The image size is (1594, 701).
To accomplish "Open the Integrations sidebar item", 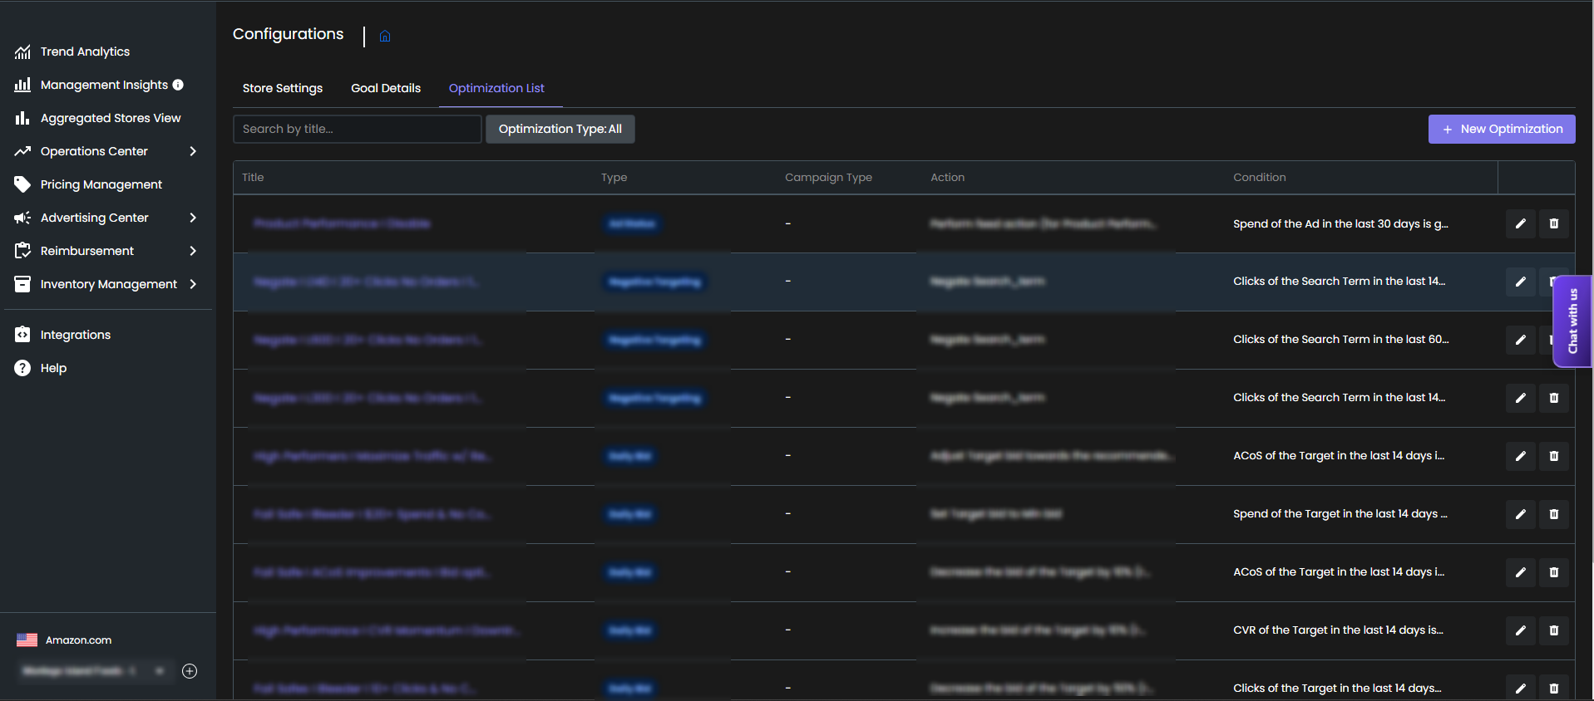I will (75, 335).
